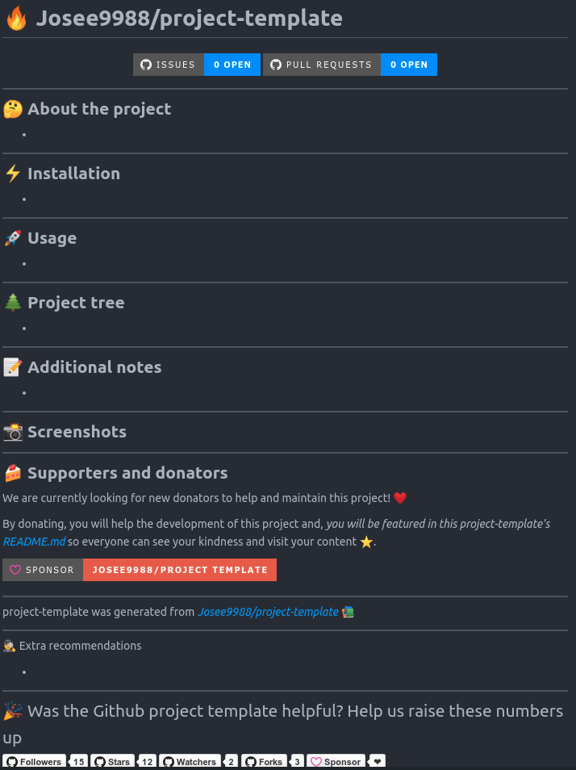Click the camera emoji beside Screenshots
The image size is (576, 770).
click(x=13, y=432)
